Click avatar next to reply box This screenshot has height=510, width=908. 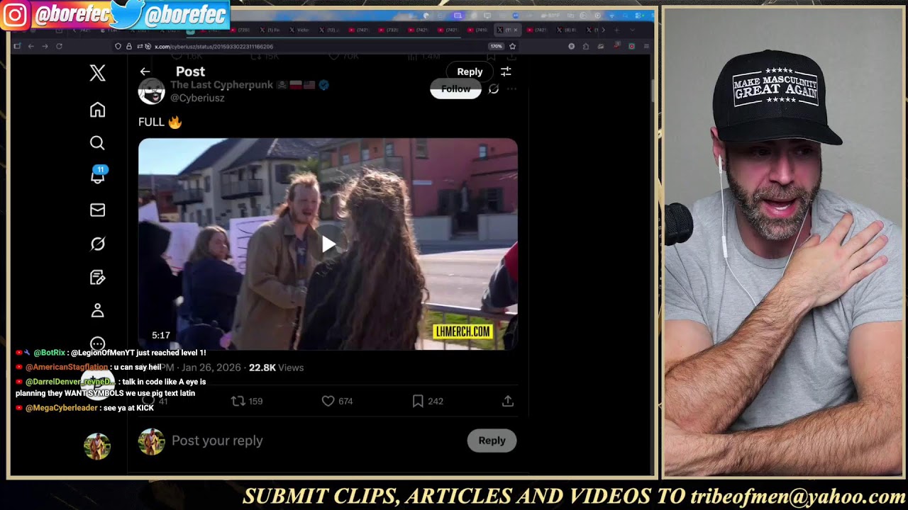[151, 441]
